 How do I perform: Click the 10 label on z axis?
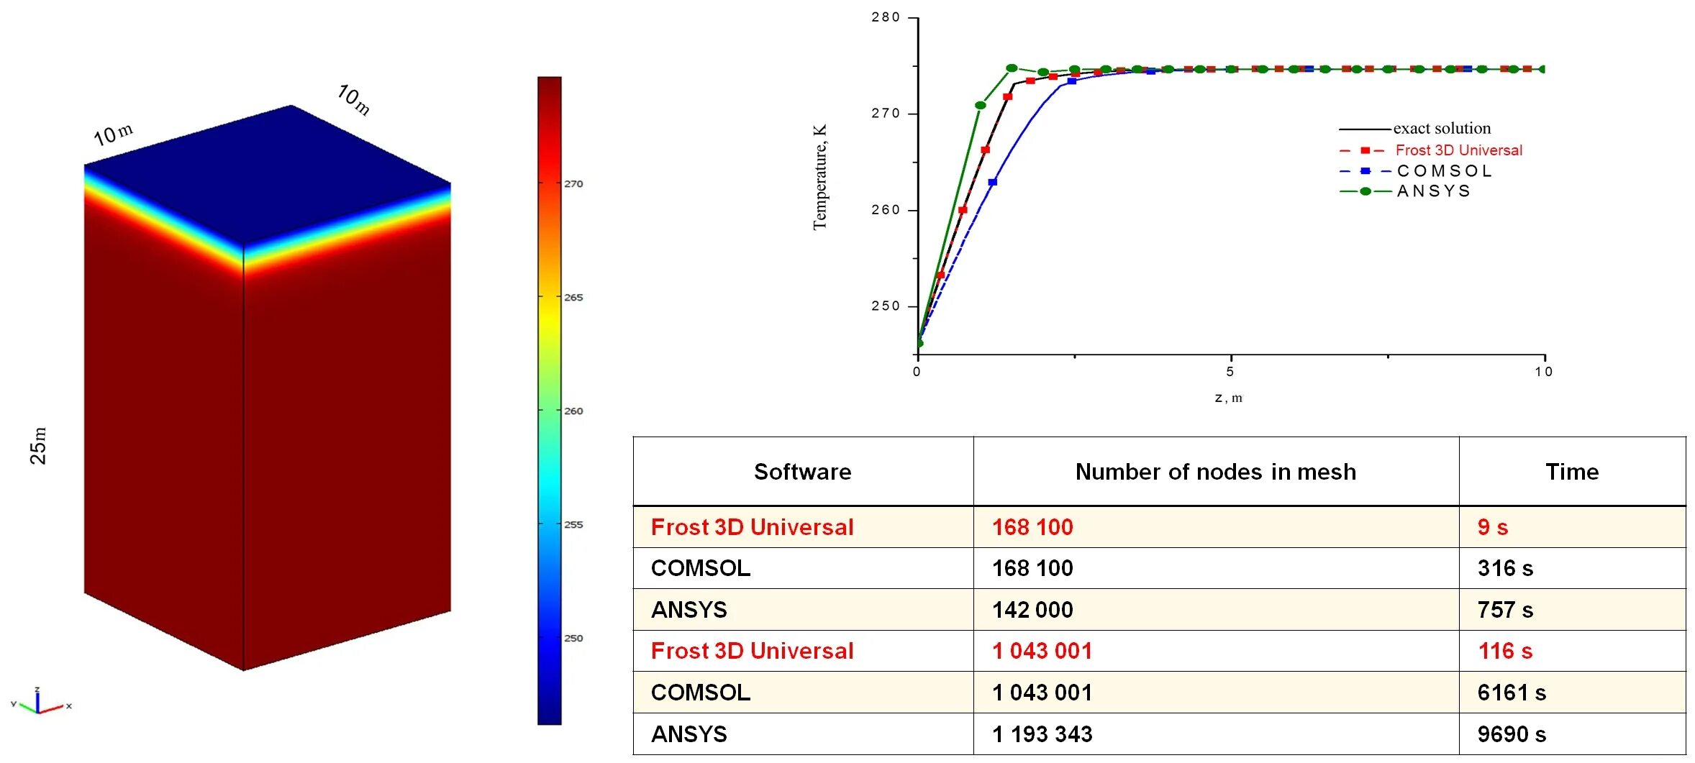pos(1544,372)
